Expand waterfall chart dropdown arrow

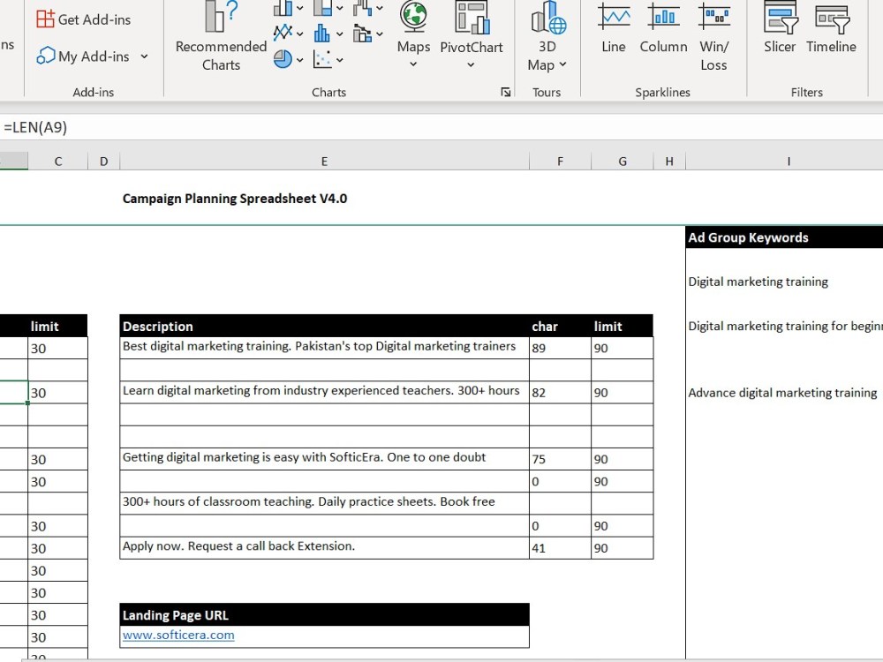pos(380,8)
